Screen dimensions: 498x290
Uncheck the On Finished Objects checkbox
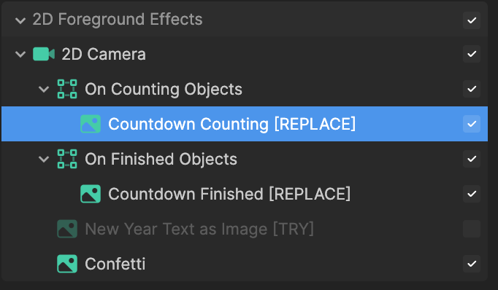(x=472, y=159)
